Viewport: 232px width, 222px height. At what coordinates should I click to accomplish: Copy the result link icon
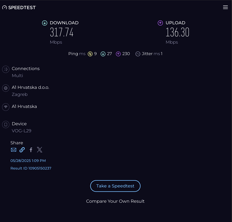tap(22, 150)
